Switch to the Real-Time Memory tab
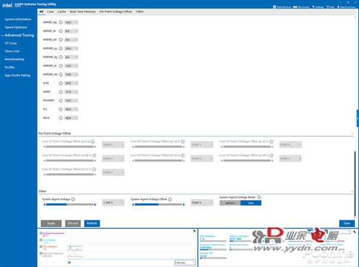 click(83, 12)
